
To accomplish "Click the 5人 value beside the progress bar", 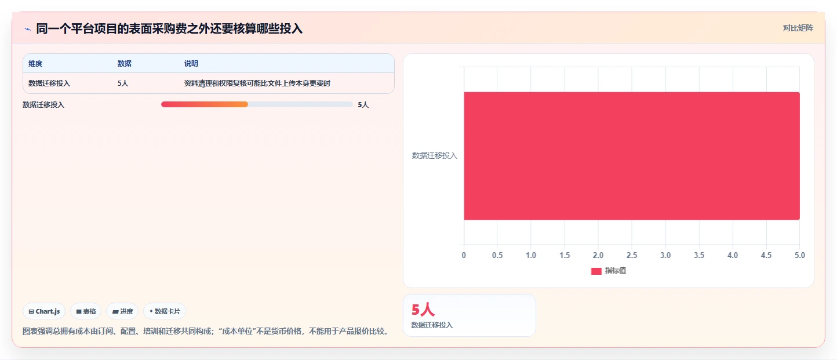I will pos(363,105).
